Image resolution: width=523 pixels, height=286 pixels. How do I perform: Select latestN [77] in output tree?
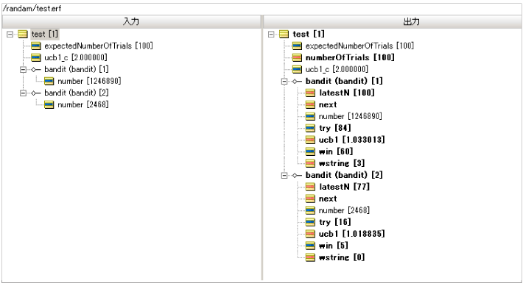click(344, 187)
